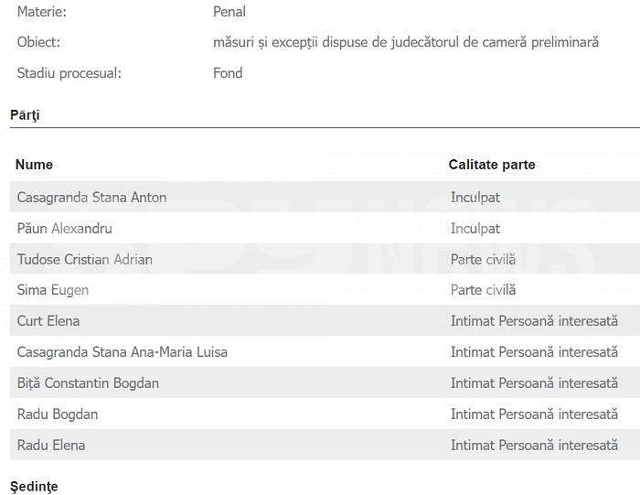The width and height of the screenshot is (640, 495).
Task: Select Casagranda Stana Ana-Maria Luisa entry
Action: point(122,352)
